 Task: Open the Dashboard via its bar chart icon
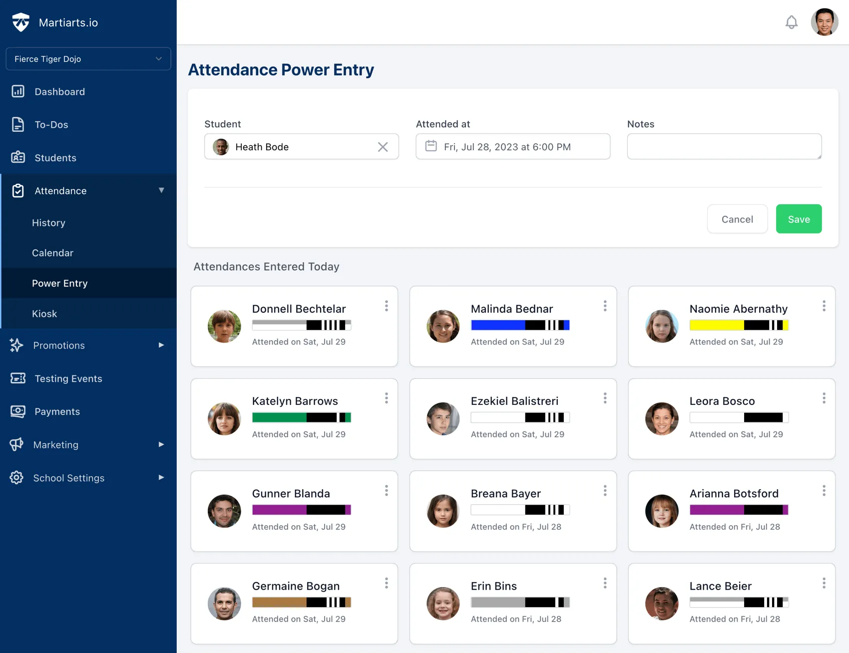click(x=18, y=91)
